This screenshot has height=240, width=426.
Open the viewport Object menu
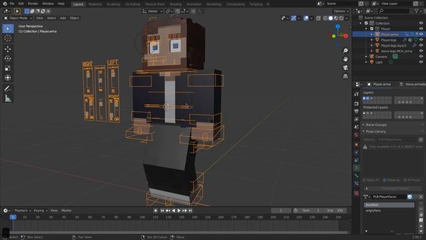tap(75, 18)
